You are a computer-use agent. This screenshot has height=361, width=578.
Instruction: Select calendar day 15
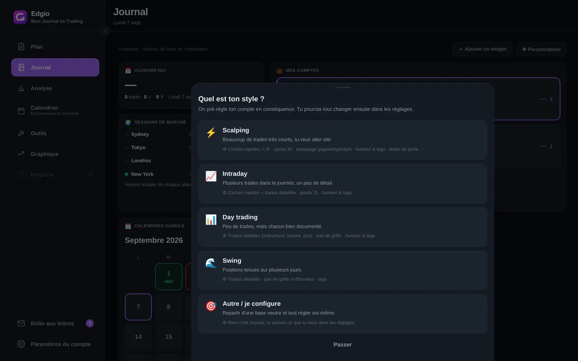click(169, 337)
